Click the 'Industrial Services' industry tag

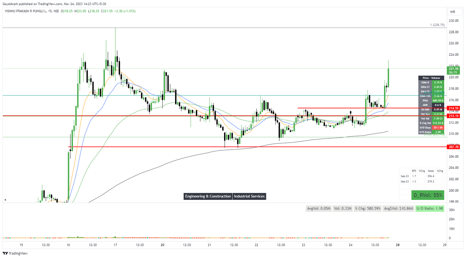[x=249, y=196]
